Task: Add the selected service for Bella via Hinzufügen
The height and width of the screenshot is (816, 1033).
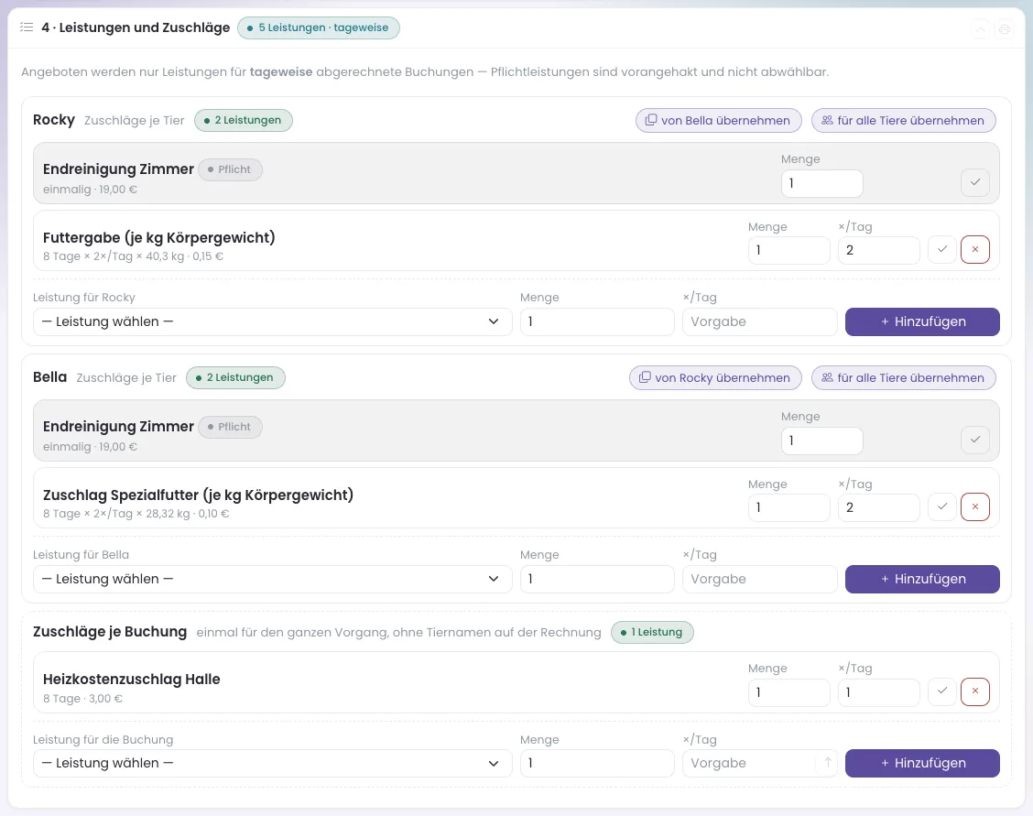Action: click(922, 579)
